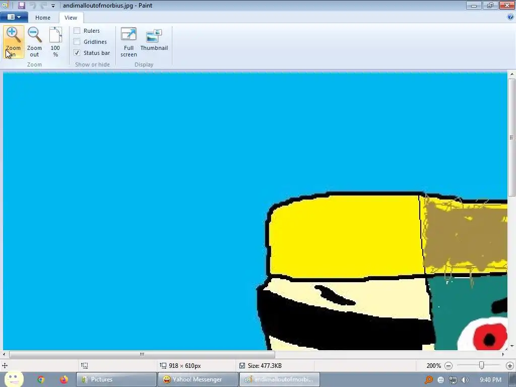516x387 pixels.
Task: Click the horizontal scrollbar thumb
Action: pos(142,354)
